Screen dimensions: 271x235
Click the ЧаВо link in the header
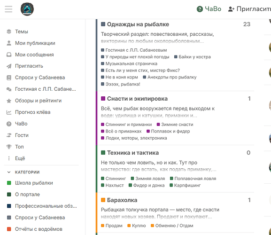209,9
